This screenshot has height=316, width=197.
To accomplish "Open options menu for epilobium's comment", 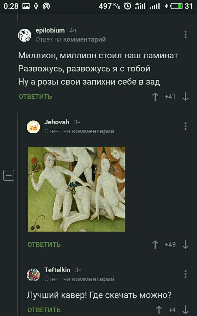I will pos(185,35).
